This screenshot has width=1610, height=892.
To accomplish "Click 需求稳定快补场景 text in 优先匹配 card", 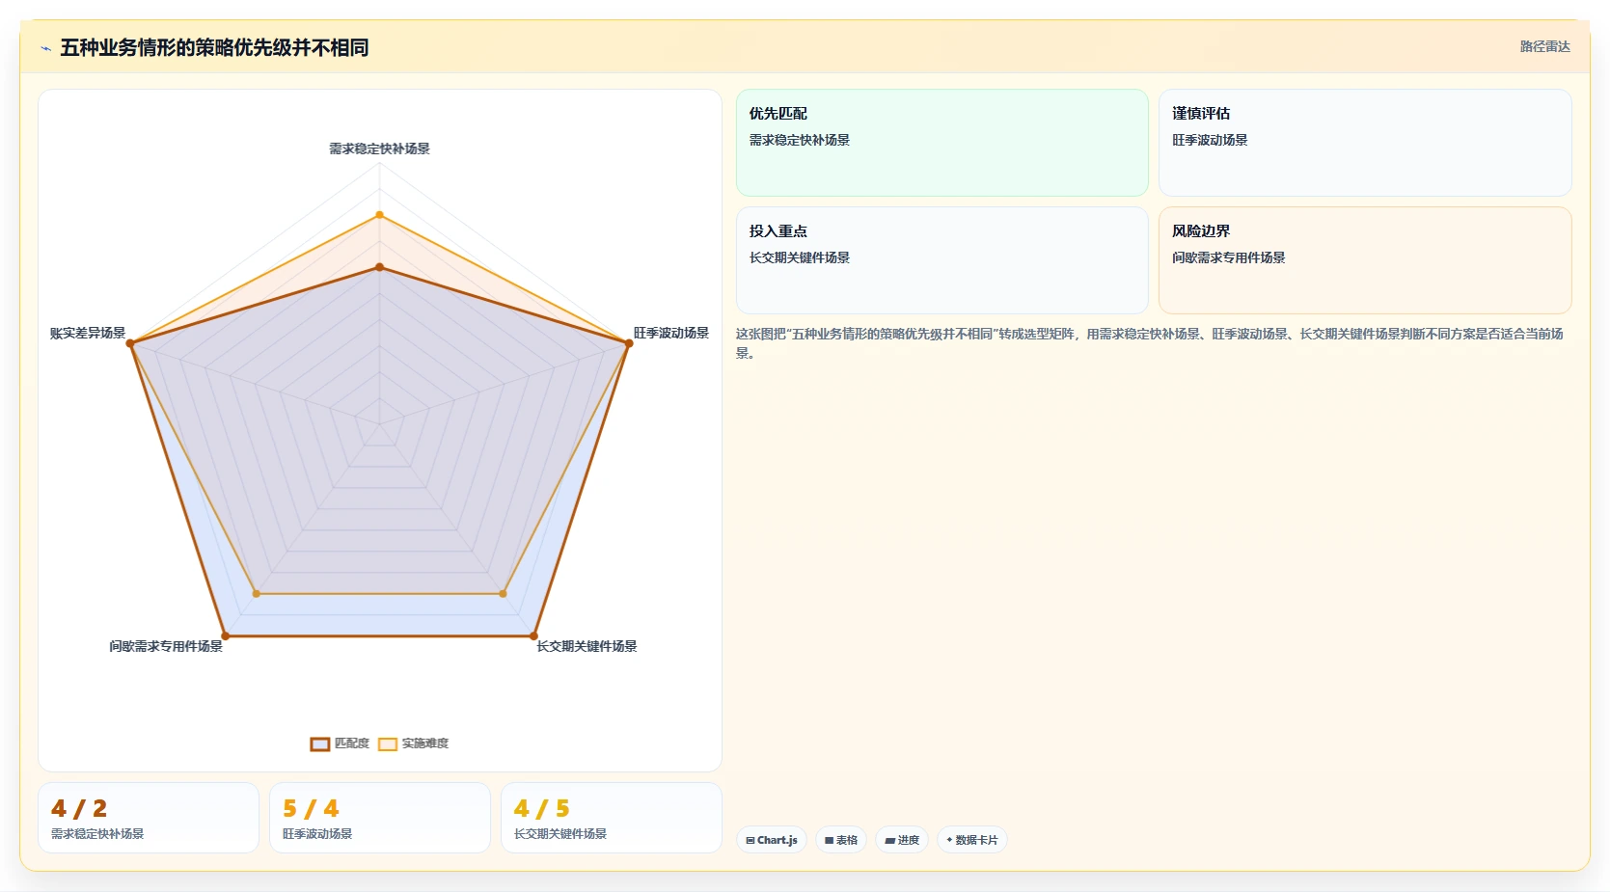I will 800,140.
